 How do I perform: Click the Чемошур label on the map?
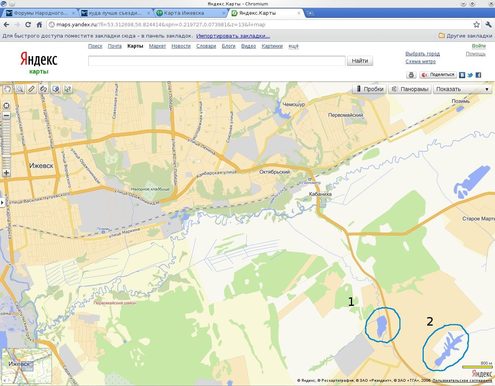pyautogui.click(x=294, y=105)
